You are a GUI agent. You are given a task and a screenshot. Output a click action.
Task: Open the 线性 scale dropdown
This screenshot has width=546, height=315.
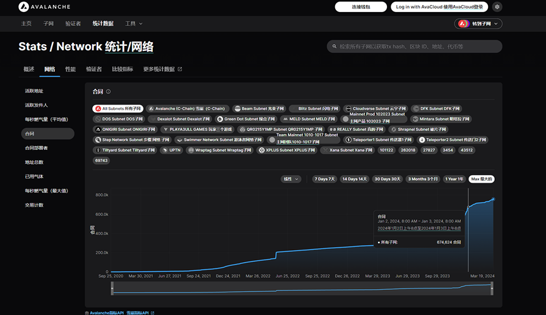tap(291, 179)
